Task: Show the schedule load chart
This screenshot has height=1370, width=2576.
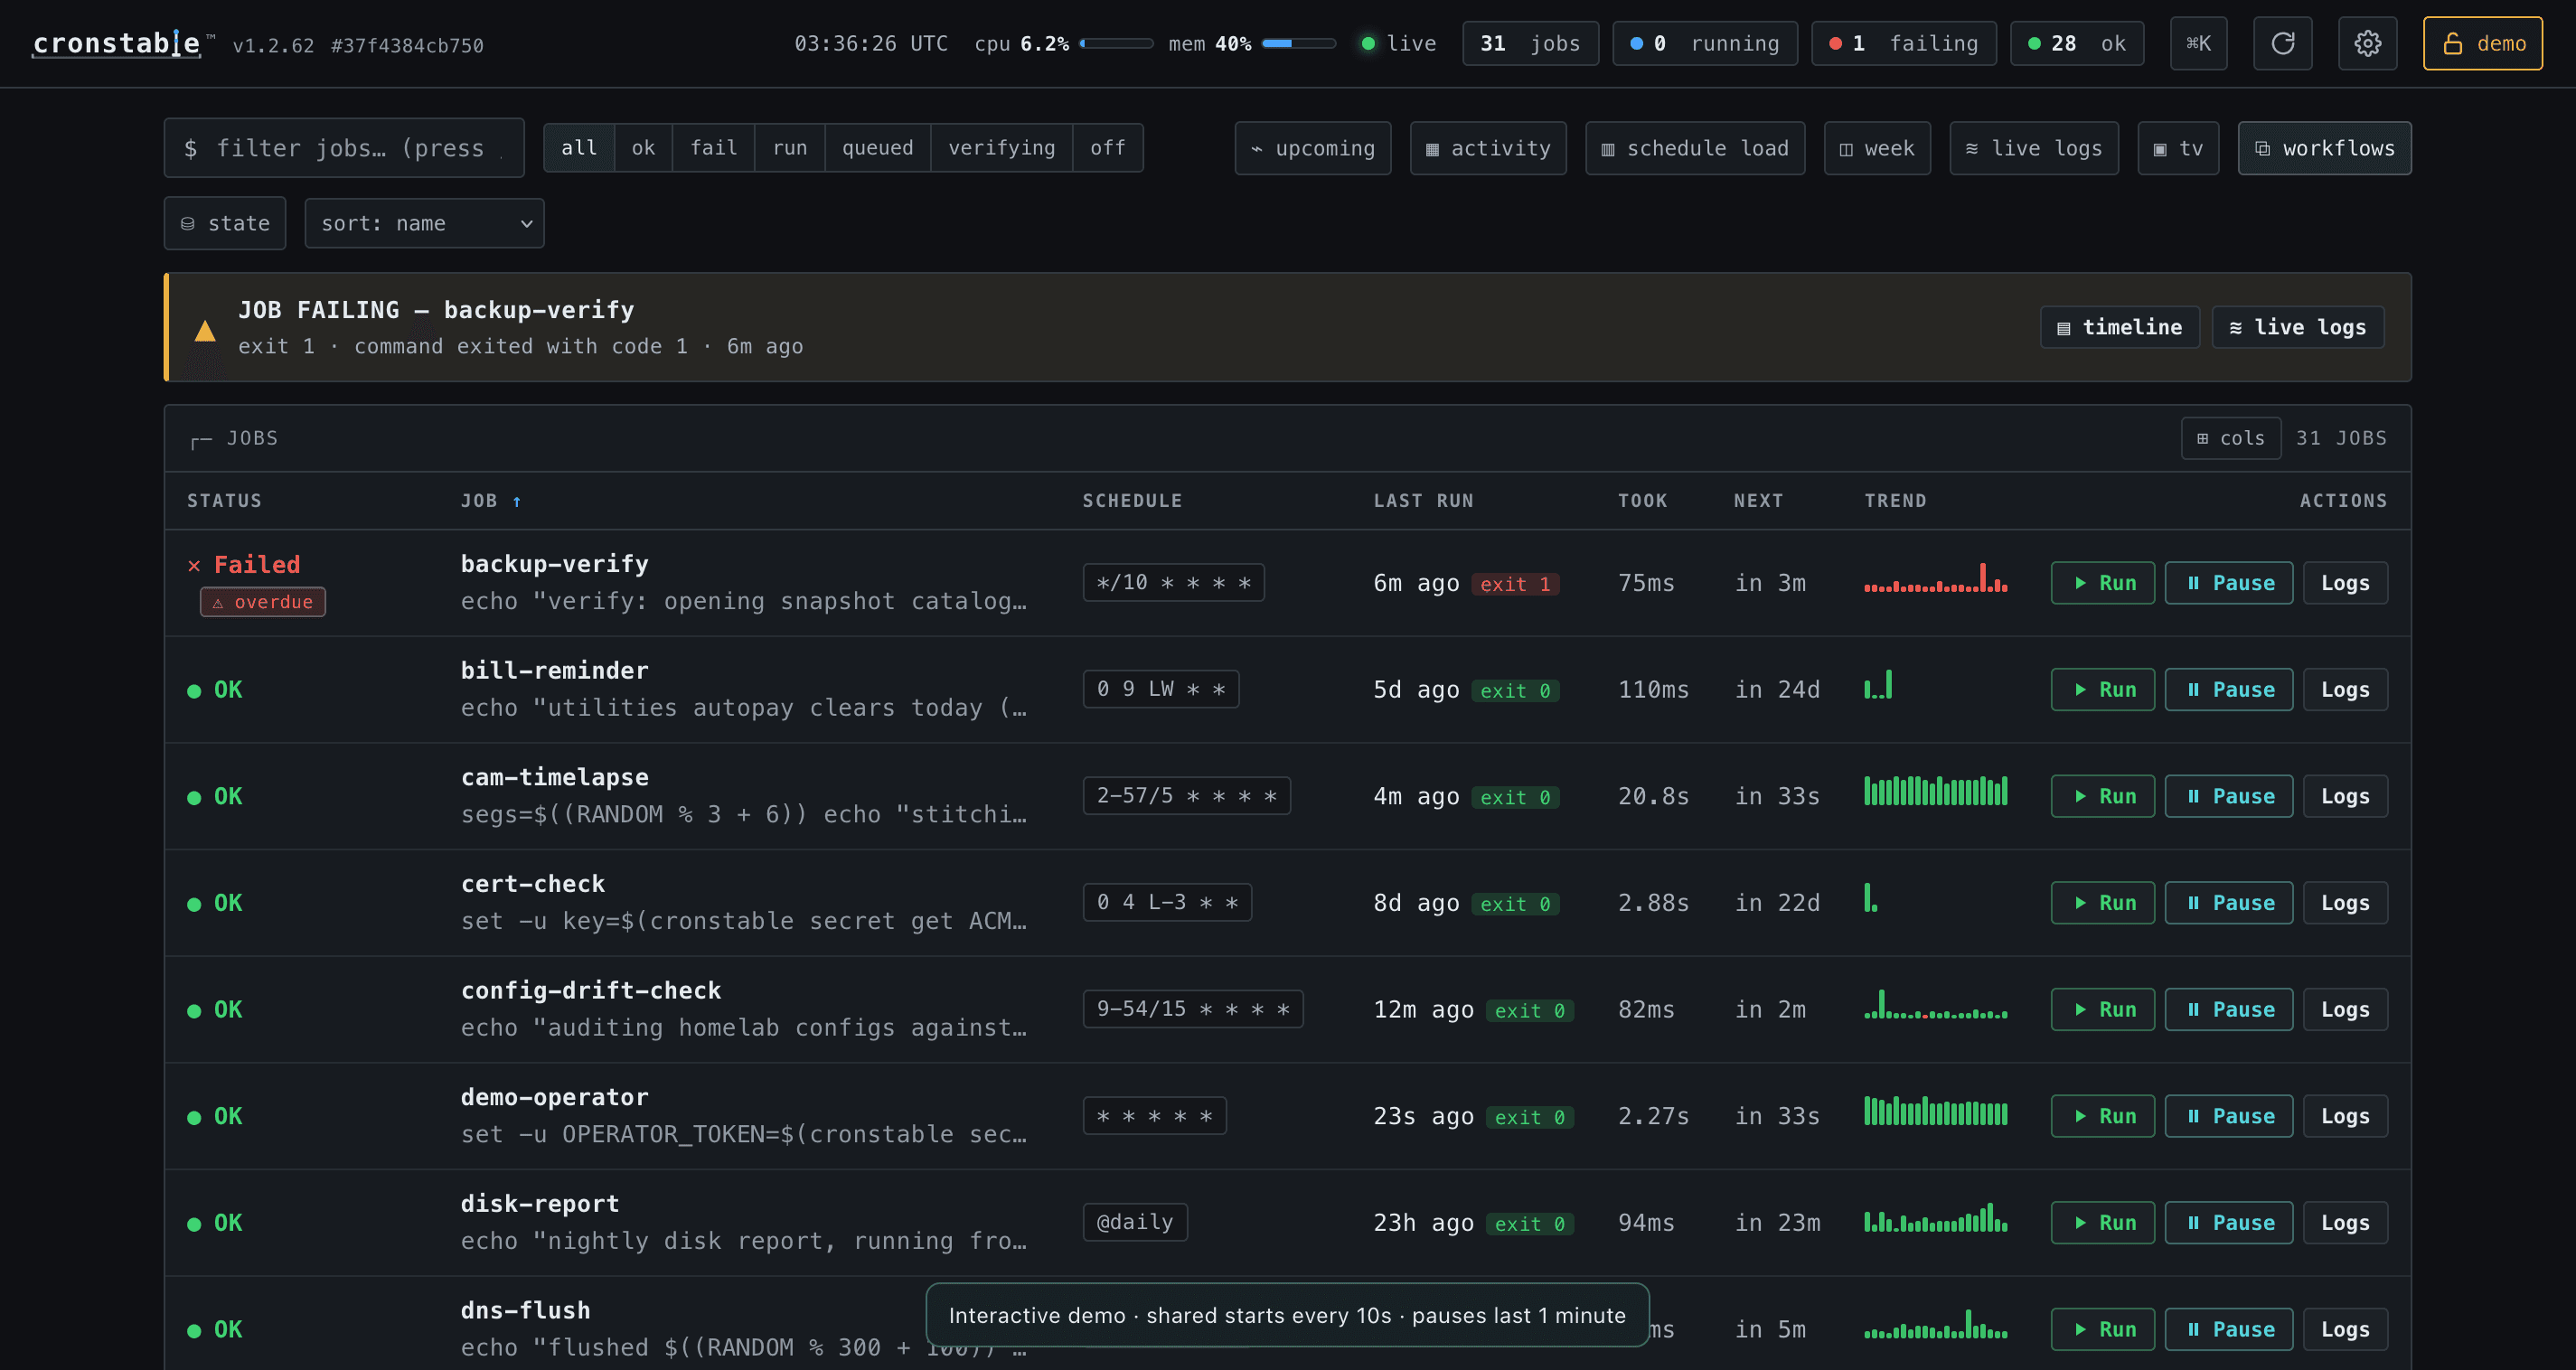Action: [x=1695, y=148]
